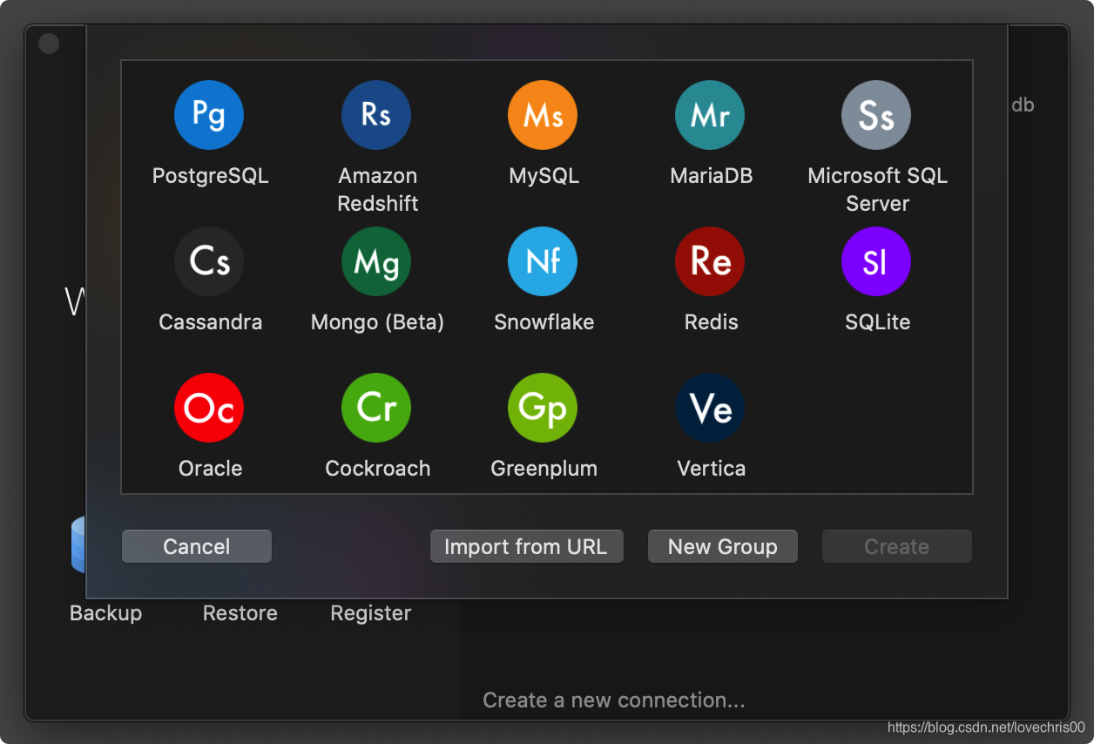The width and height of the screenshot is (1094, 744).
Task: Open Restore in the main window
Action: [240, 613]
